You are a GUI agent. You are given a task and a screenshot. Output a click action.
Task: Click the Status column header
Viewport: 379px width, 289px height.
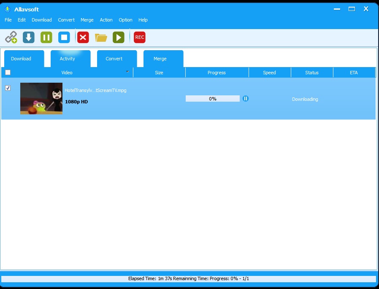click(x=312, y=73)
